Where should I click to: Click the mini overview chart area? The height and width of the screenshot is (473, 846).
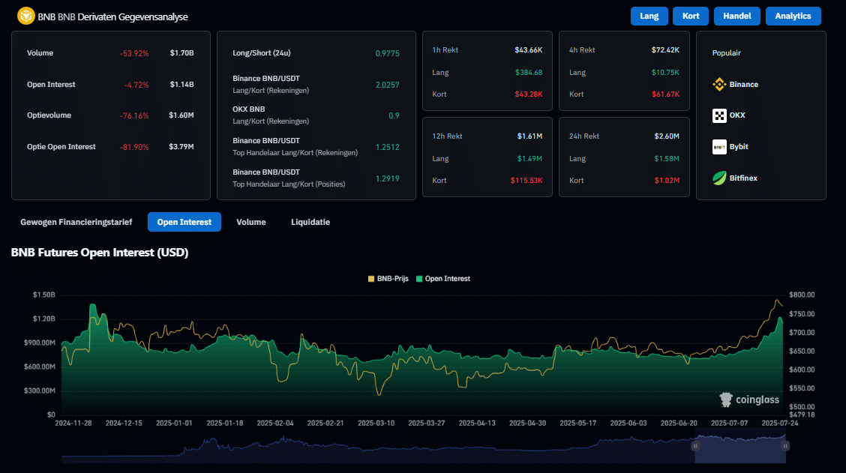click(424, 449)
